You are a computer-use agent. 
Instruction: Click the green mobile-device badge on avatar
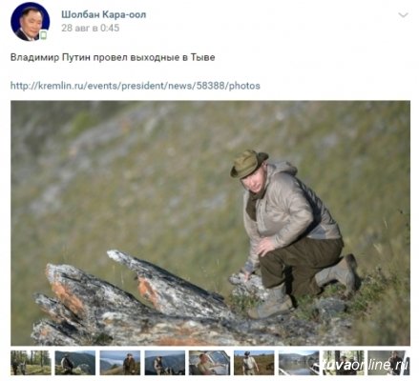44,35
